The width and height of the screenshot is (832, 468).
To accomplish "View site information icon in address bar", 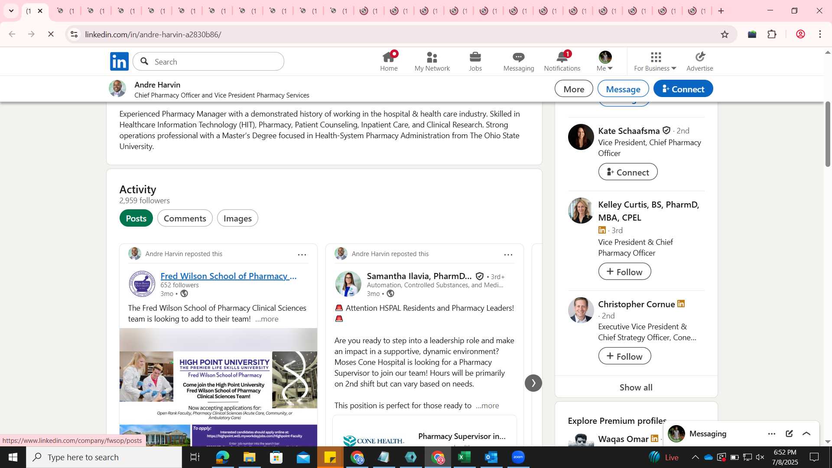I will pyautogui.click(x=74, y=34).
